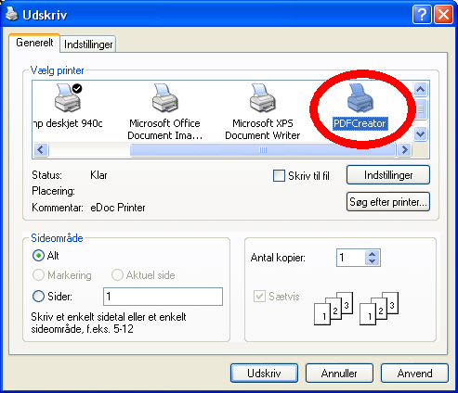Click the Søg efter printer button

pyautogui.click(x=388, y=202)
